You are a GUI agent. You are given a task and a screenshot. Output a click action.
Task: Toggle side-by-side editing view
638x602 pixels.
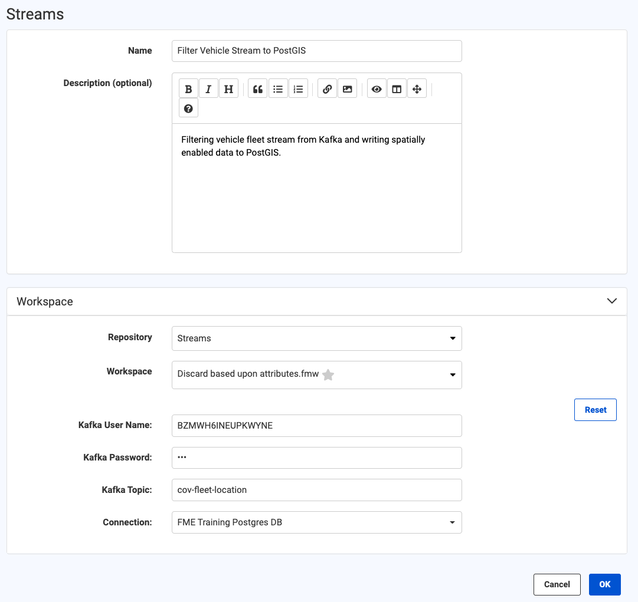click(x=397, y=88)
